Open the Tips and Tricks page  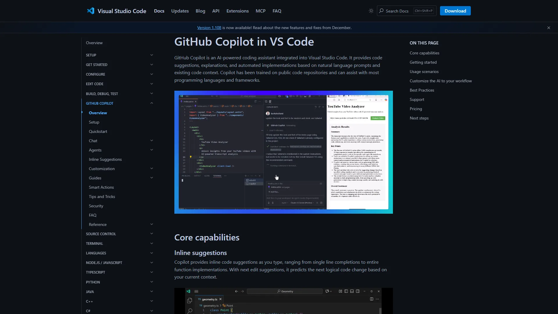tap(102, 197)
